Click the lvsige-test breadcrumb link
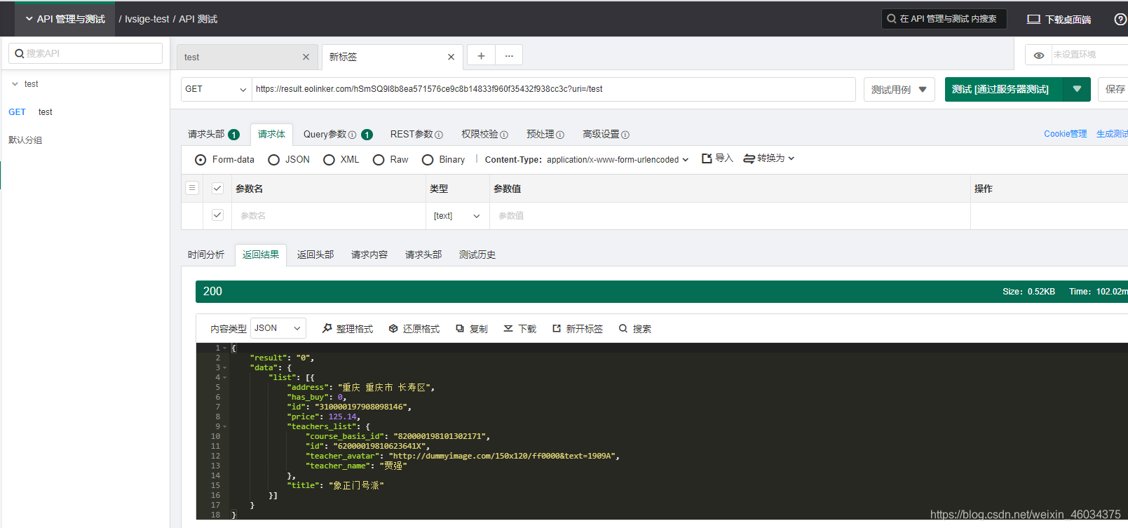Screen dimensions: 1128x528 [x=147, y=19]
